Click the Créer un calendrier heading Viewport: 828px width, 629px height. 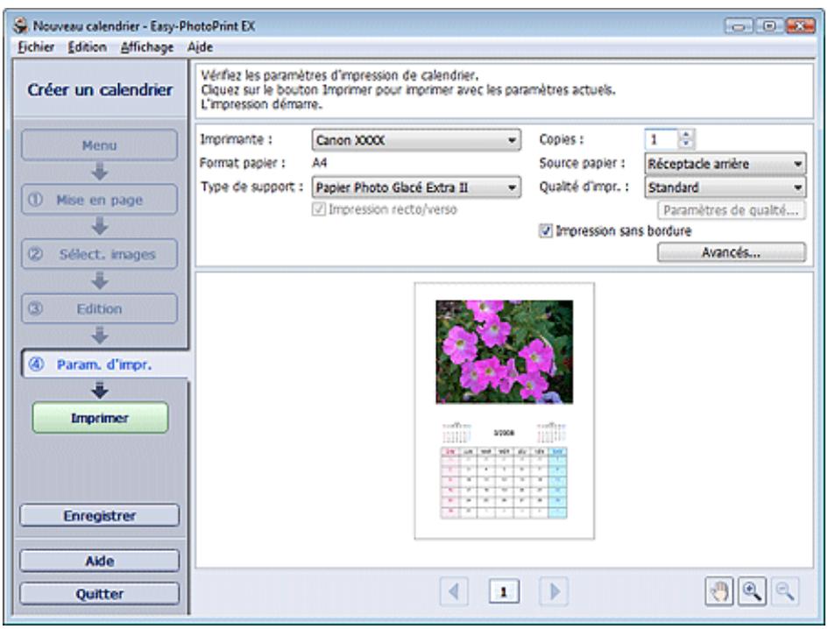click(x=101, y=89)
